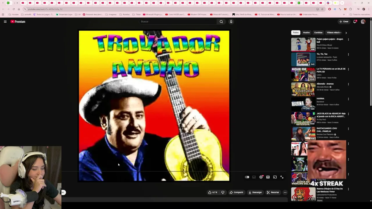Click the browser back arrow
Image resolution: width=372 pixels, height=209 pixels.
(3, 9)
